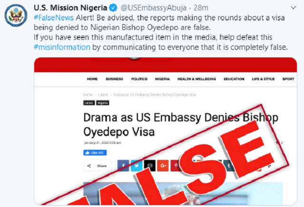Share the article by email icon
The width and height of the screenshot is (304, 207).
(x=150, y=166)
